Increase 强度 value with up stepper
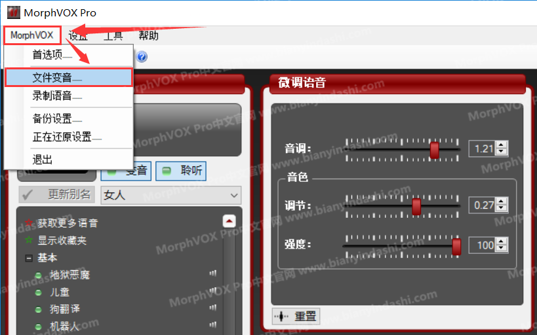Screen dimensions: 537x335 (x=502, y=241)
